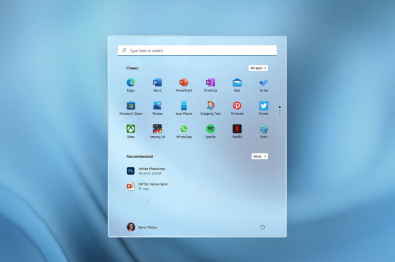395x262 pixels.
Task: Open the PowerPoint pinned app
Action: 183,83
